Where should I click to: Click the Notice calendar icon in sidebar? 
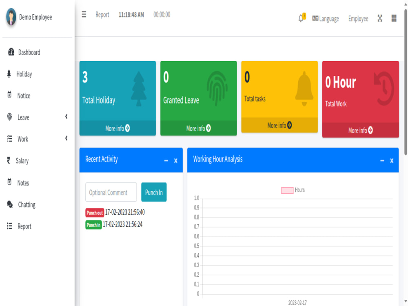click(9, 95)
